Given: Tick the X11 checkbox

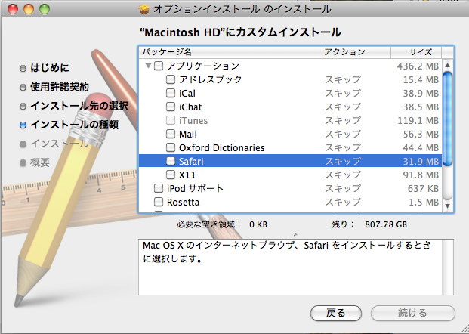Looking at the screenshot, I should (x=171, y=175).
